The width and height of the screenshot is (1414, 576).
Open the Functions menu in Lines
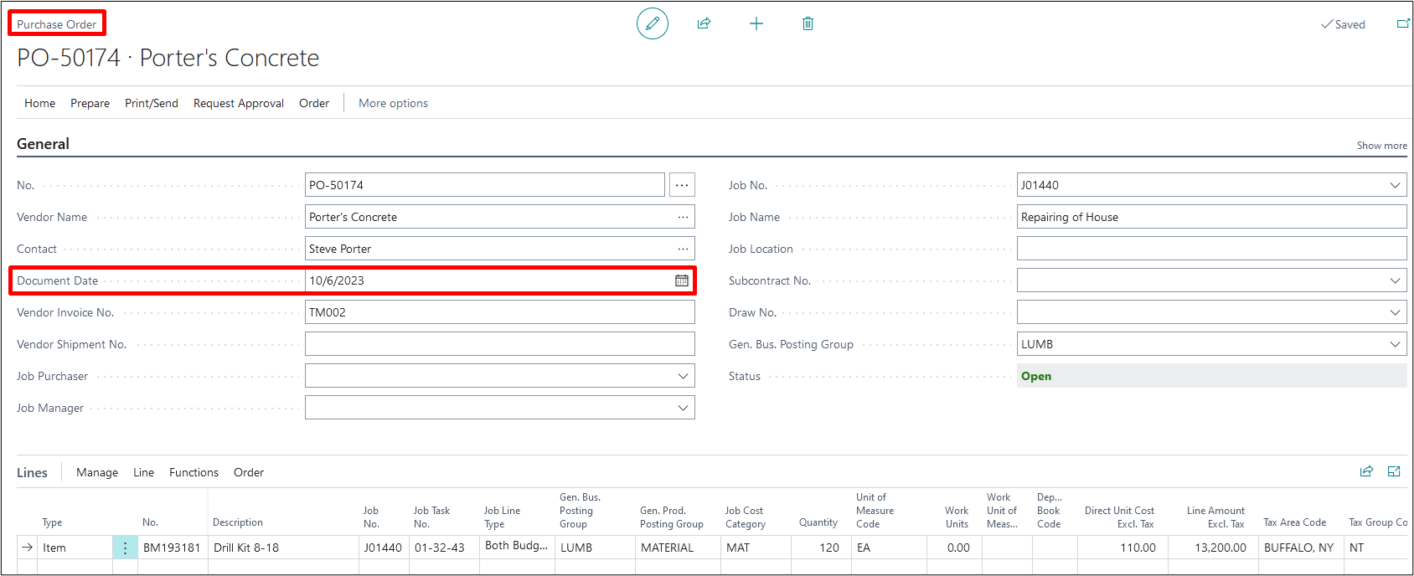[194, 472]
